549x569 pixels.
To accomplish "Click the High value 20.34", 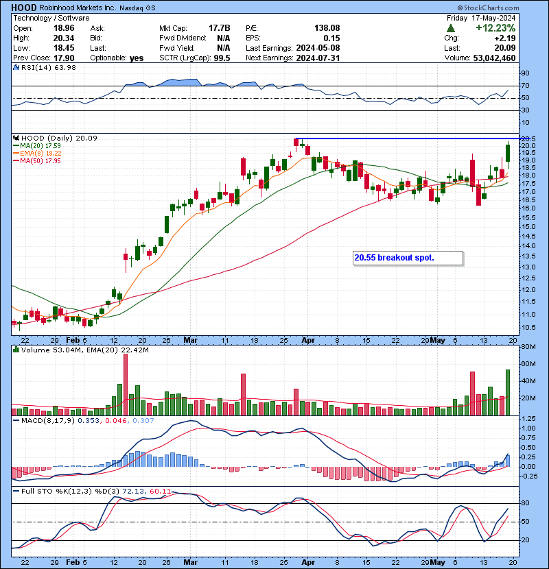I will (64, 38).
